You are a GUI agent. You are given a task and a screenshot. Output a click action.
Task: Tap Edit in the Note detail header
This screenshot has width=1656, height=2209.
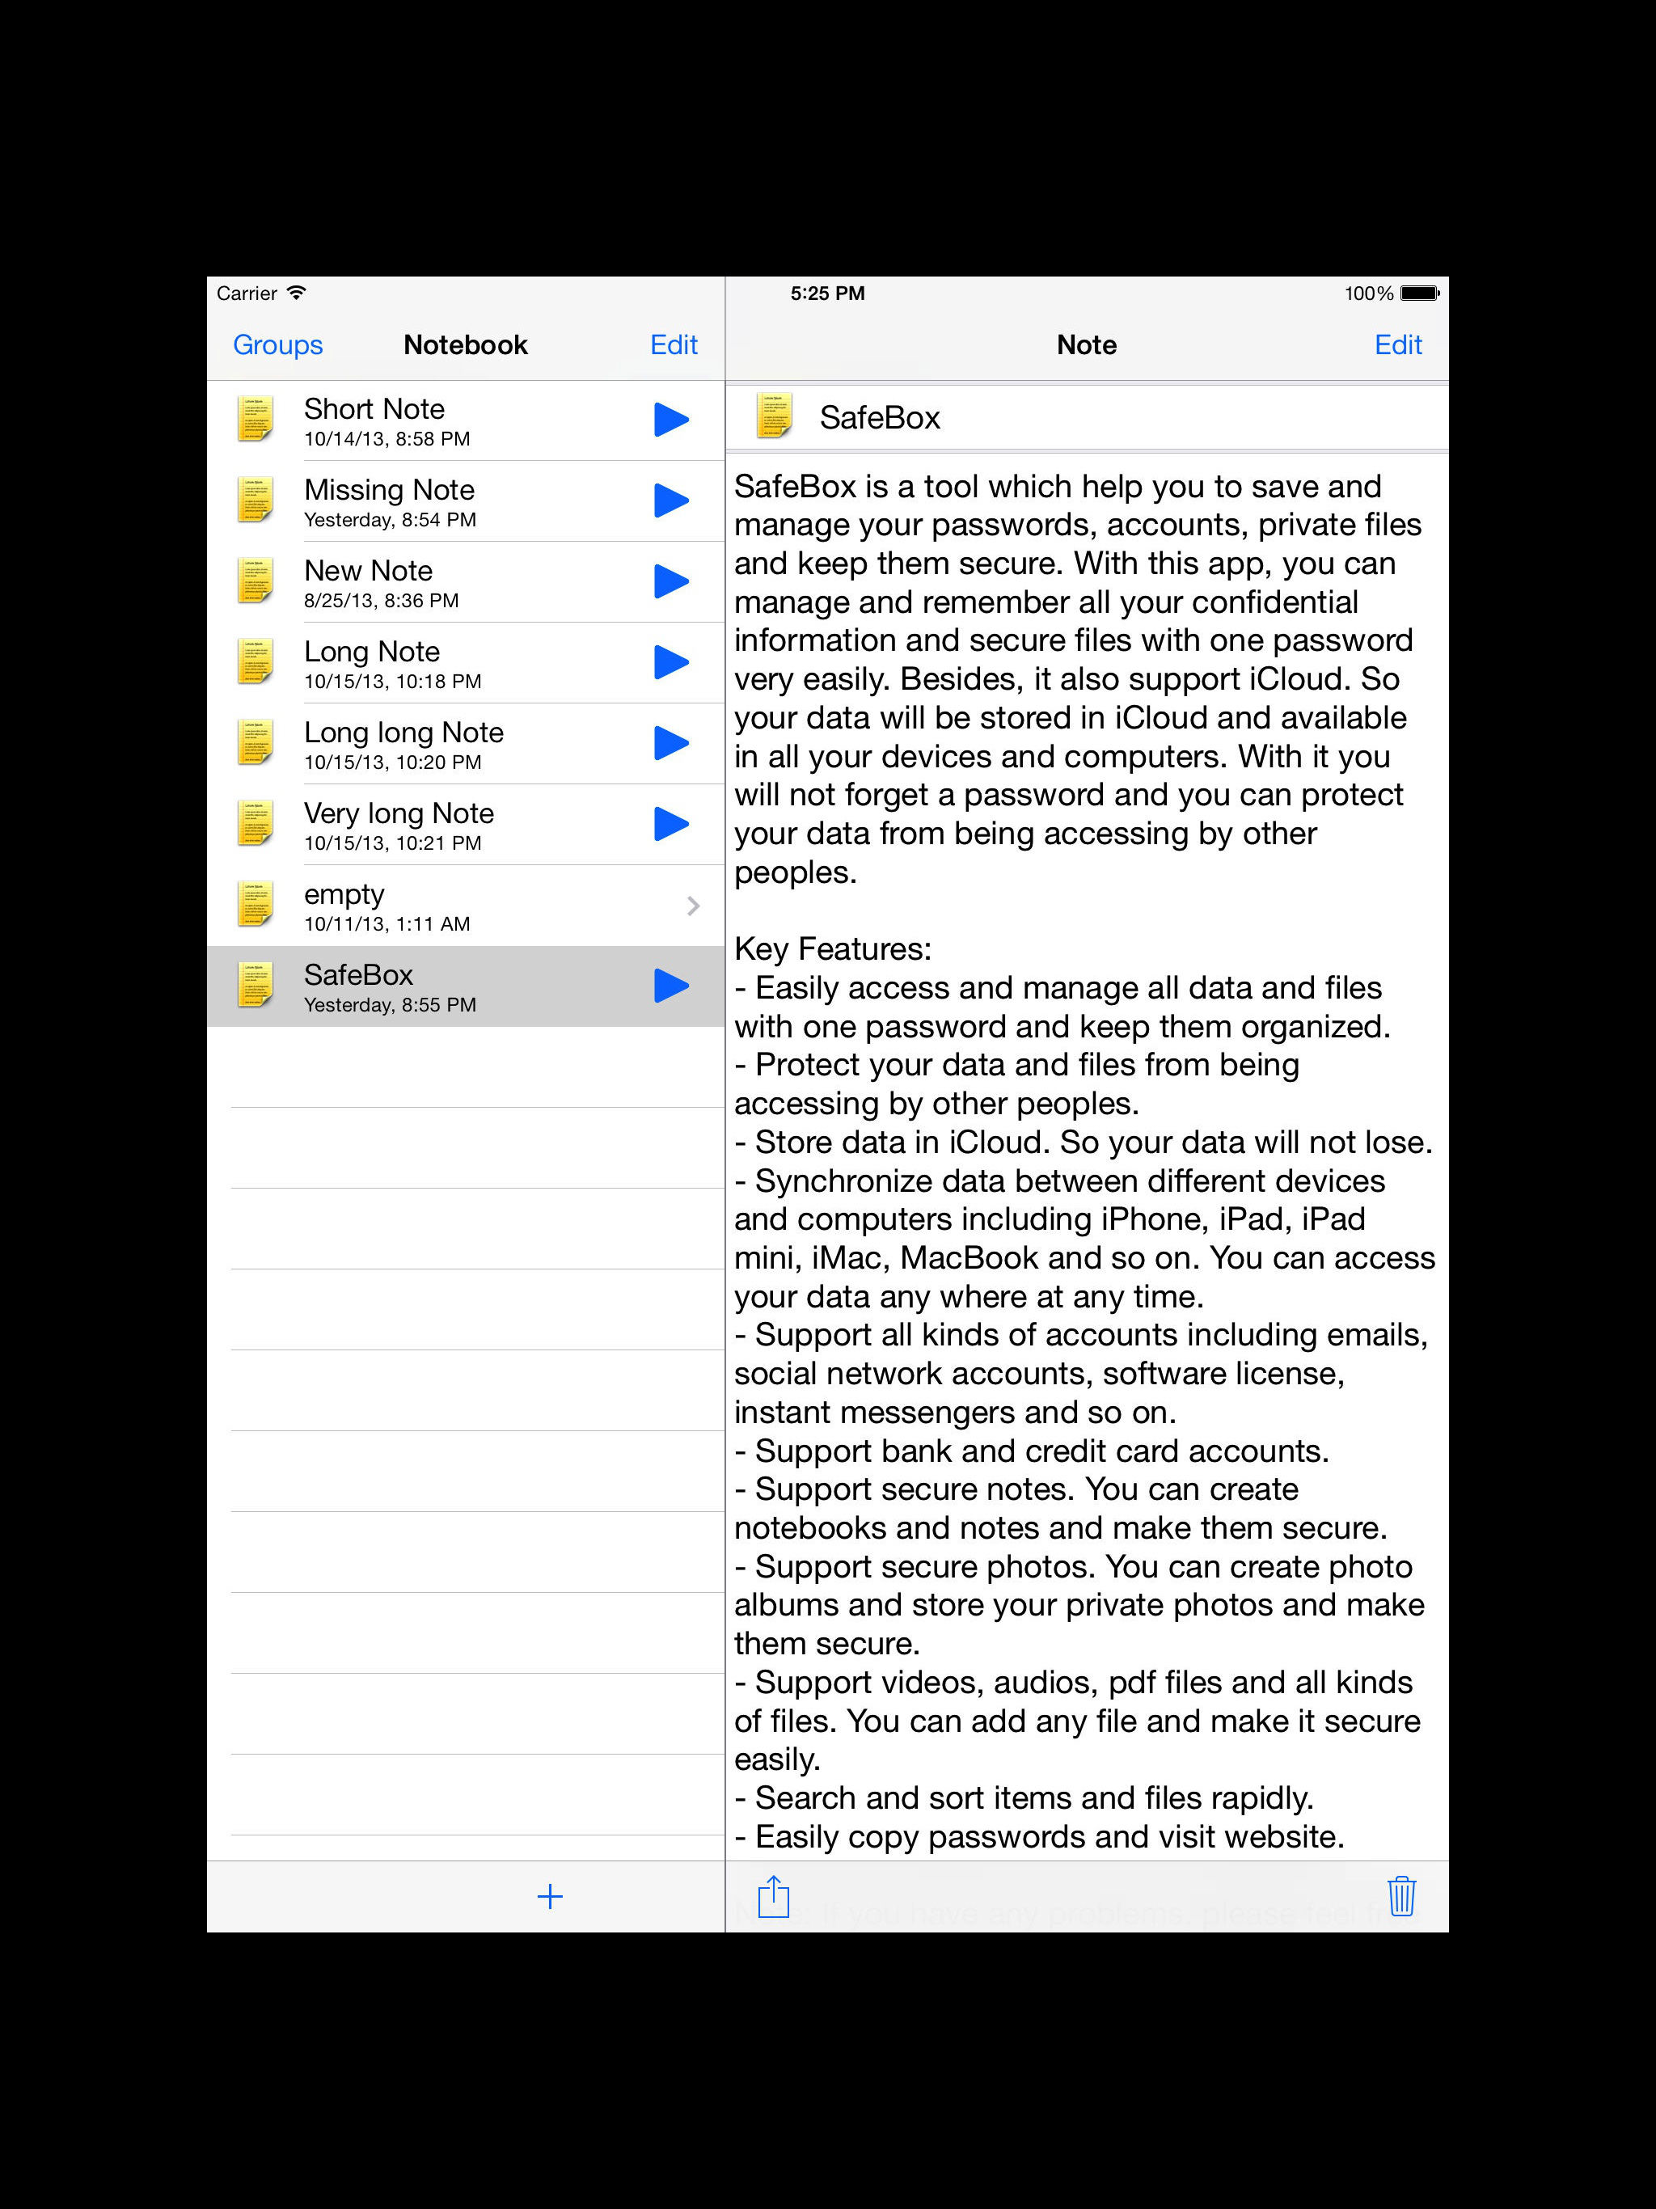tap(1398, 344)
